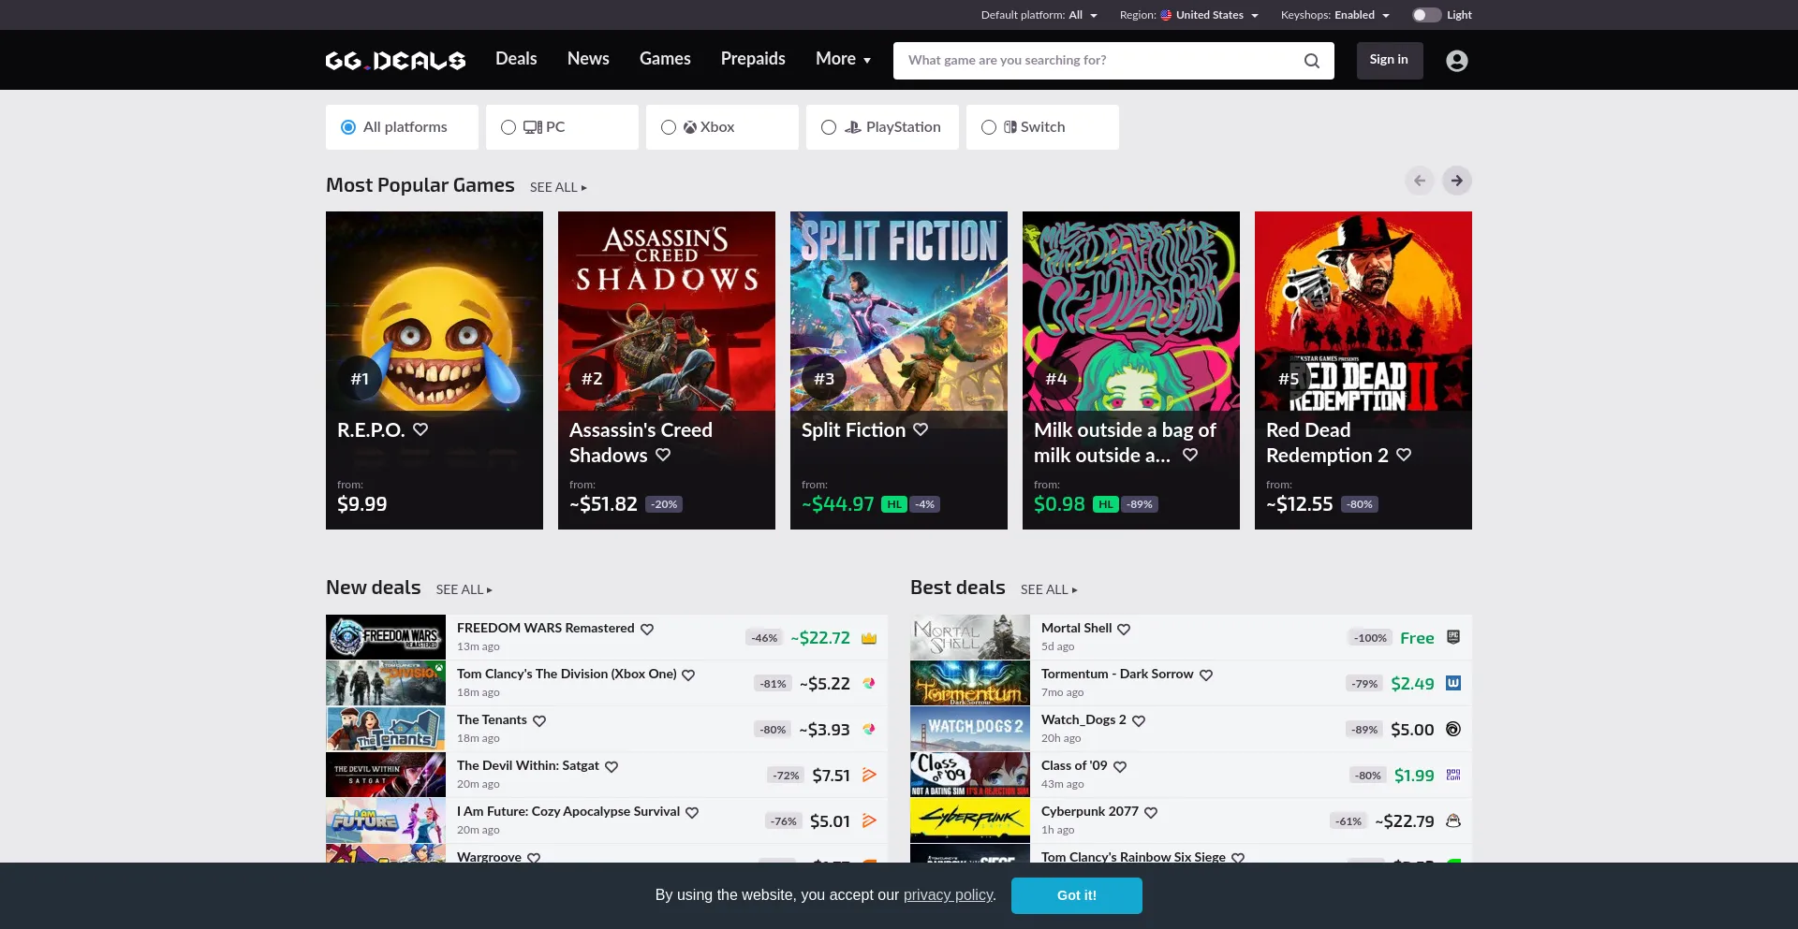Wishlist heart next to The Devil Within: Satgat
Image resolution: width=1798 pixels, height=929 pixels.
coord(612,766)
